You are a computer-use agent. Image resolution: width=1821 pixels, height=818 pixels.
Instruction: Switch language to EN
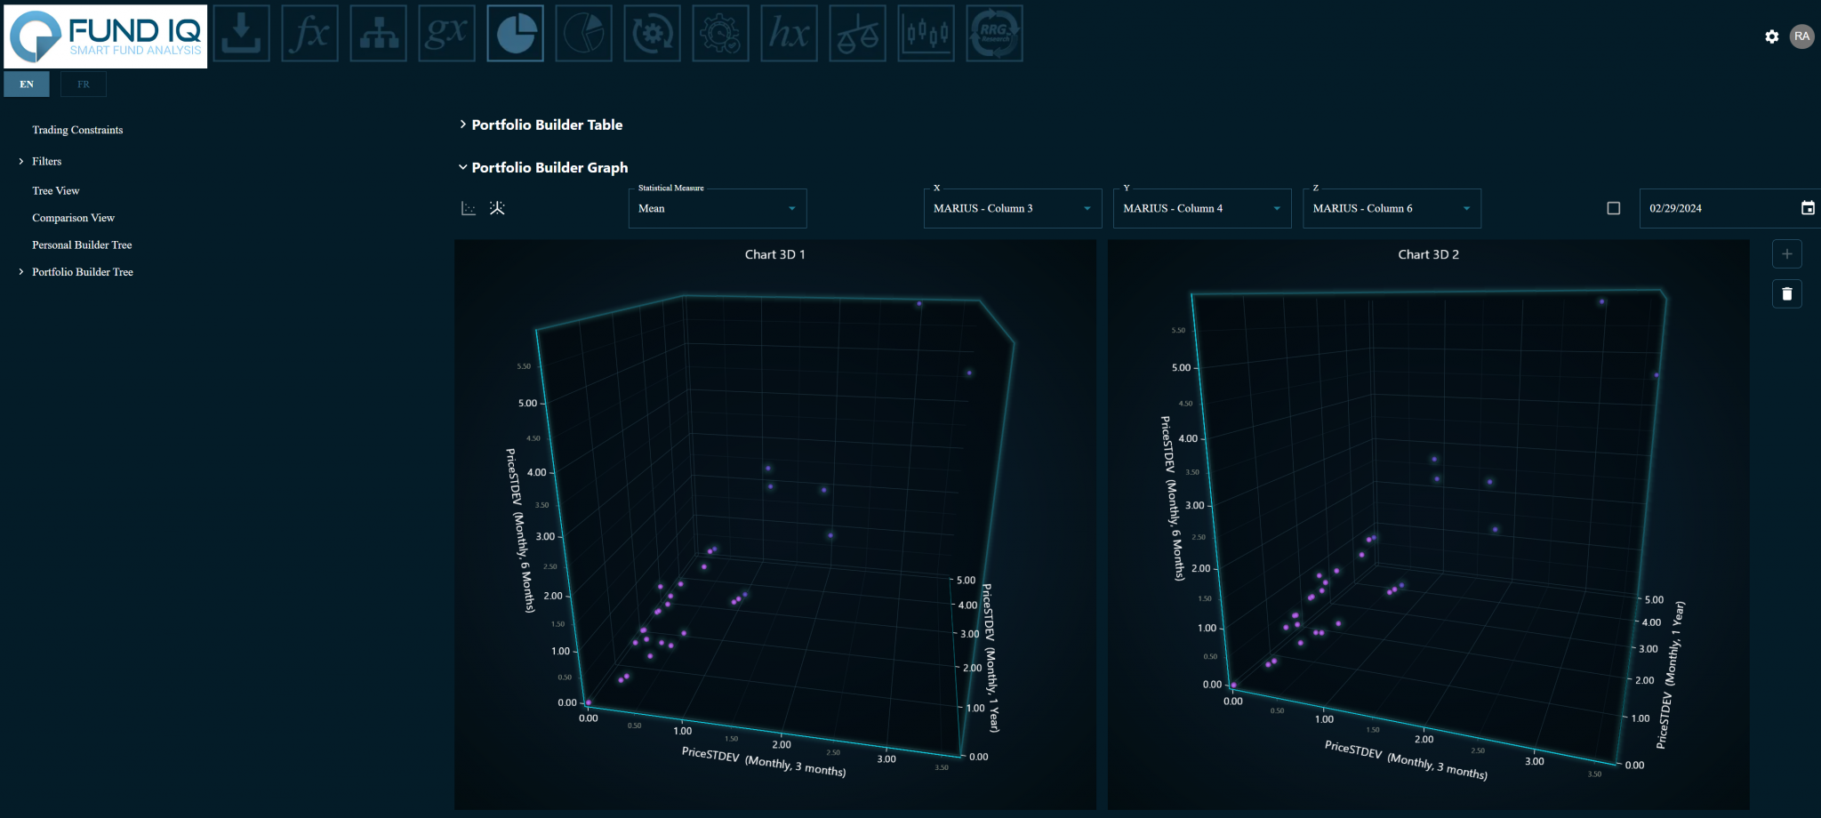[x=27, y=84]
